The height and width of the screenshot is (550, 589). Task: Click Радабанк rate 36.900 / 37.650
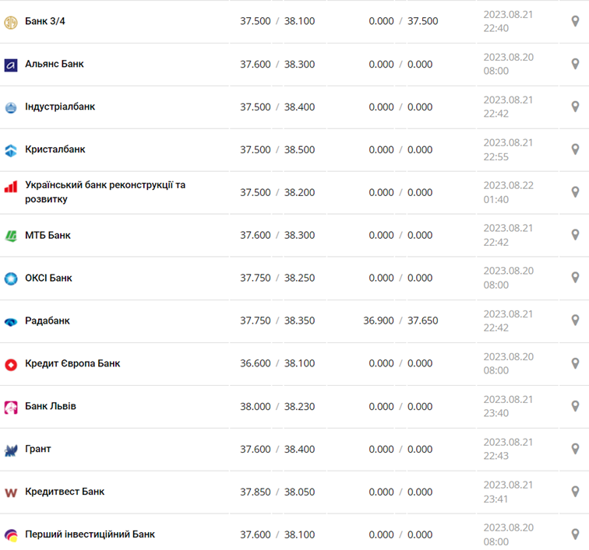click(x=400, y=321)
